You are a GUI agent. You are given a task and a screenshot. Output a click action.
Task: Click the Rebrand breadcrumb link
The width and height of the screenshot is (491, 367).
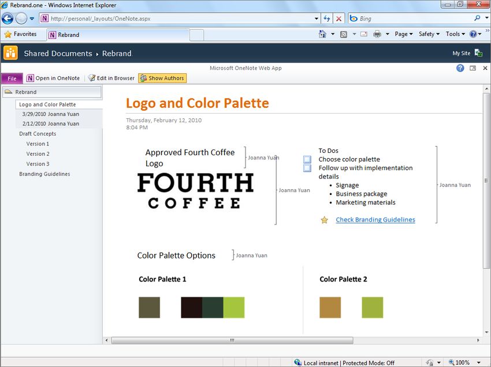click(x=117, y=54)
